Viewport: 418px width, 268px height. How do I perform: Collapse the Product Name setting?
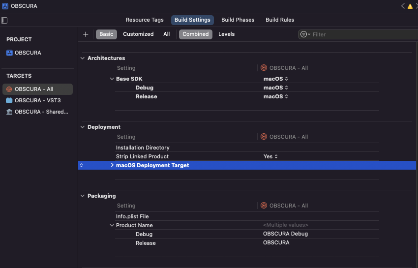[112, 225]
